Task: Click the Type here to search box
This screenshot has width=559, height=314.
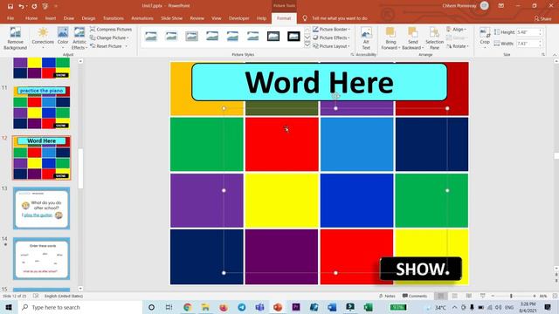Action: [x=79, y=307]
